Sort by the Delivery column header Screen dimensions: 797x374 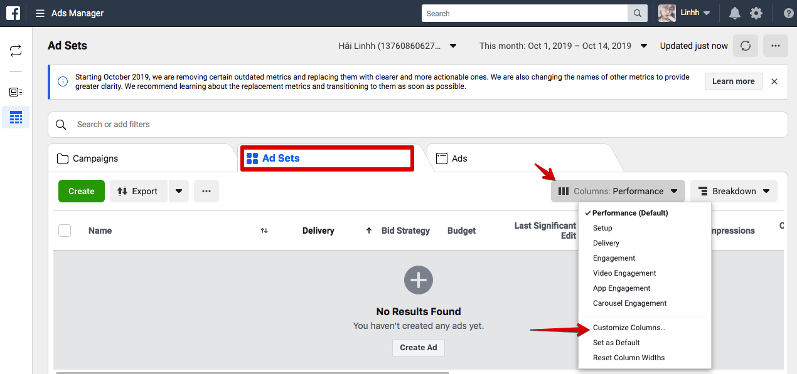point(318,231)
